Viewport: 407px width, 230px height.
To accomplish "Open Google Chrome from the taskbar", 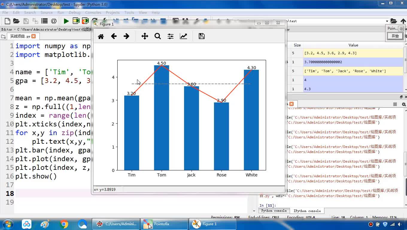I will [x=64, y=224].
